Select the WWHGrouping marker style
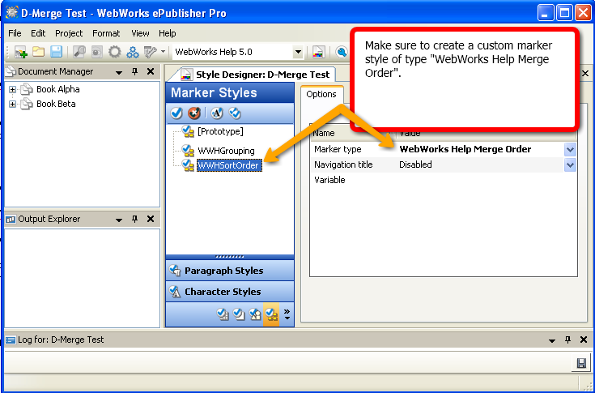This screenshot has height=393, width=595. coord(226,151)
